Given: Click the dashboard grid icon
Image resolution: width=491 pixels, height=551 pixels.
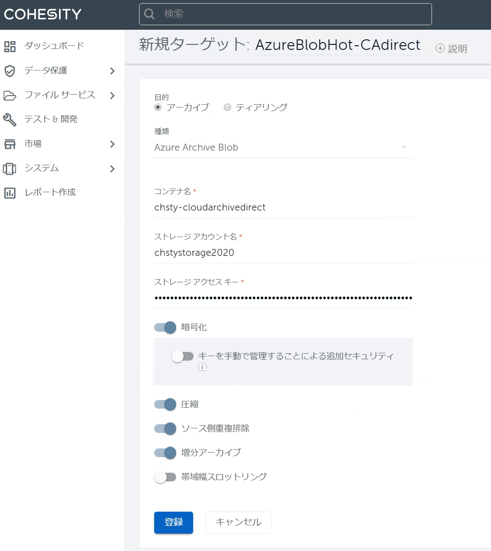Looking at the screenshot, I should (x=10, y=46).
